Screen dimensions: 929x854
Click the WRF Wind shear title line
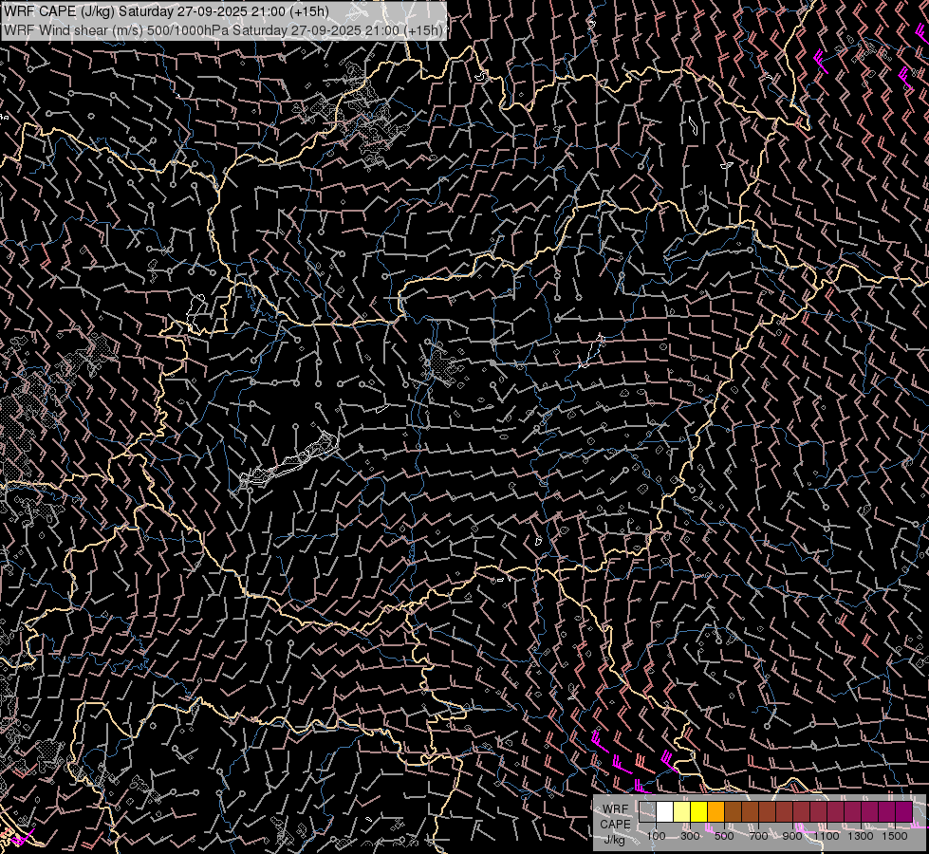click(223, 30)
